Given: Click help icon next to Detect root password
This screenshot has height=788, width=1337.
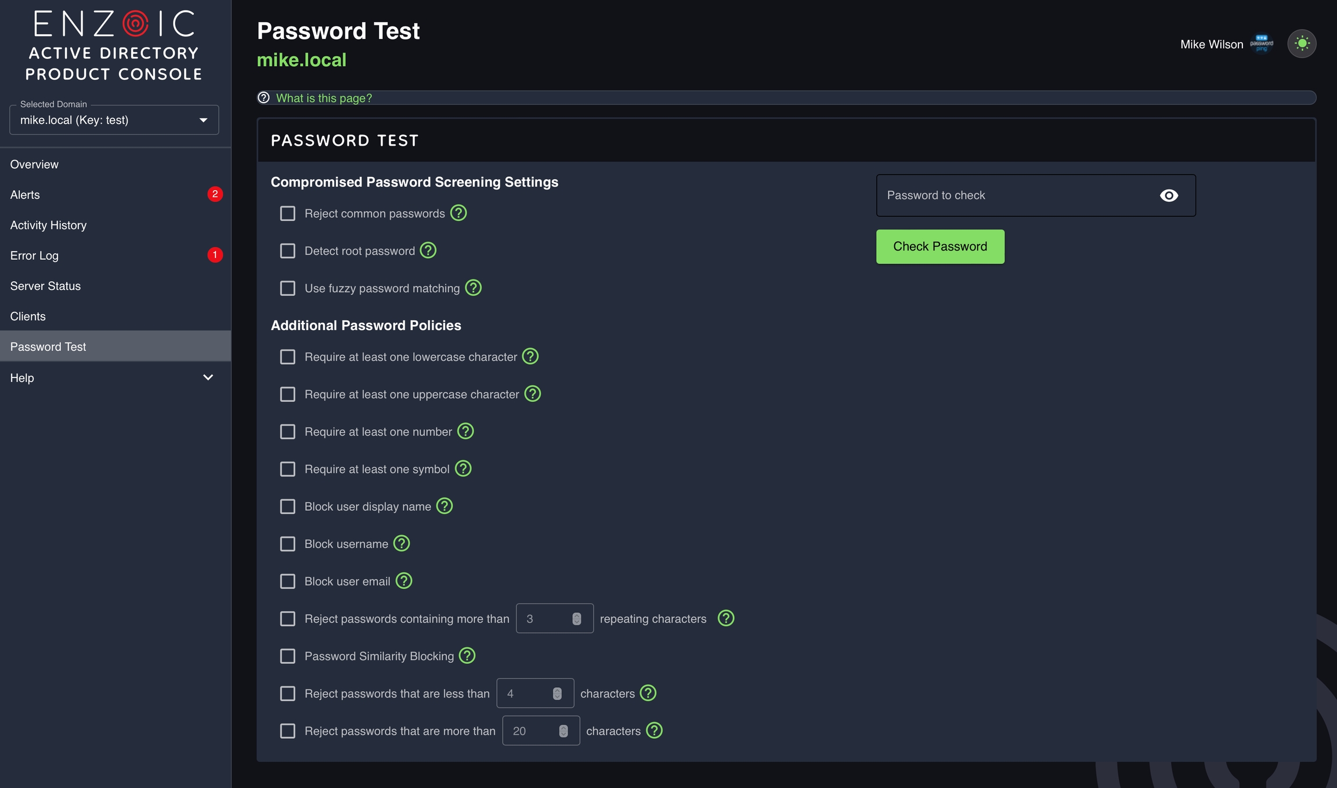Looking at the screenshot, I should (x=428, y=250).
